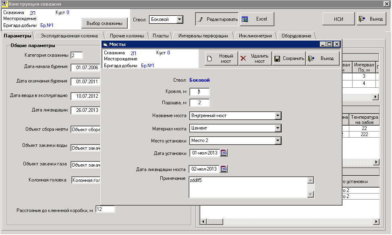This screenshot has height=235, width=392.
Task: Click the Дата ликвидации моста date field
Action: tap(204, 169)
